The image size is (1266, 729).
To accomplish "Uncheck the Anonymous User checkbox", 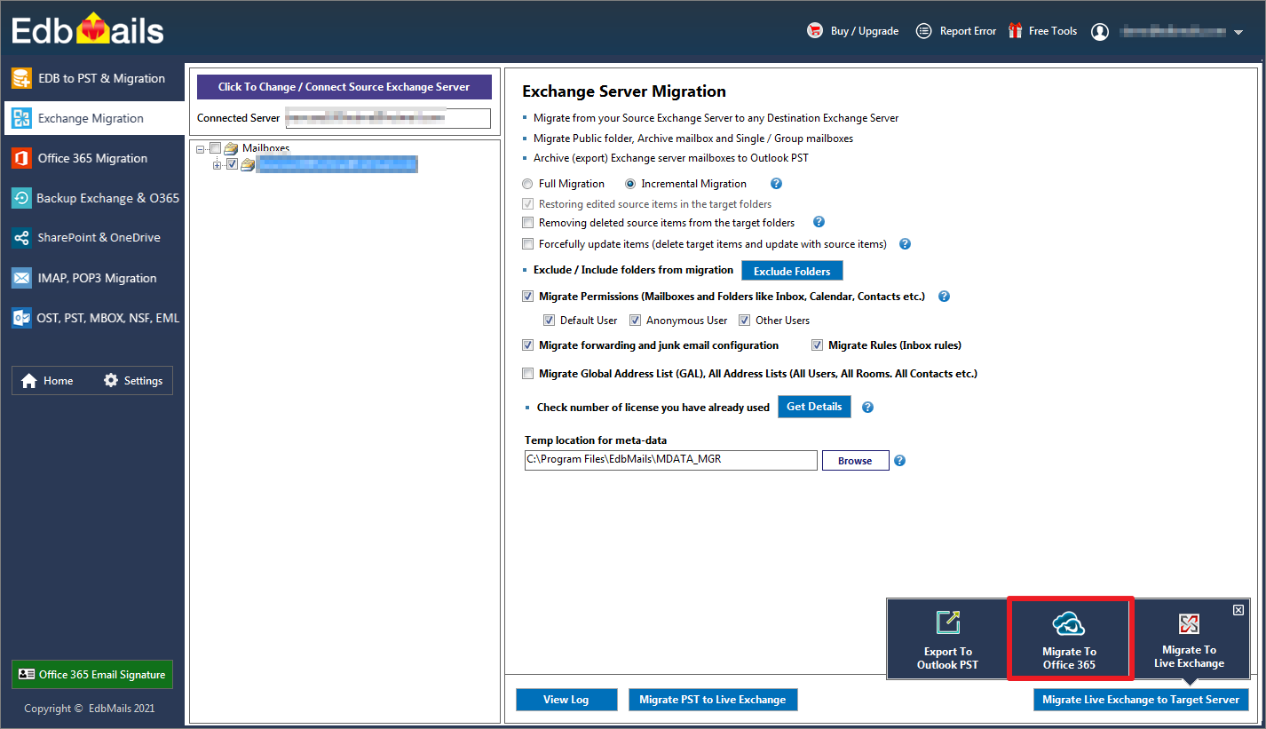I will click(636, 321).
